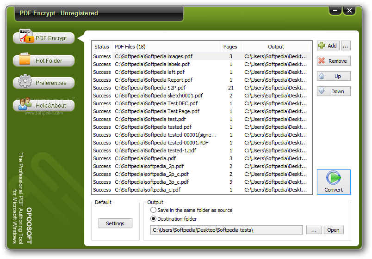This screenshot has width=372, height=259.
Task: Click the output path of Softpedia images.pdf
Action: coord(276,56)
